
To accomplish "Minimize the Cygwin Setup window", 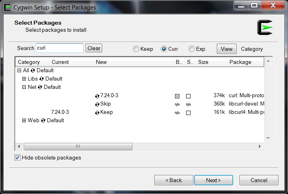I will point(241,5).
